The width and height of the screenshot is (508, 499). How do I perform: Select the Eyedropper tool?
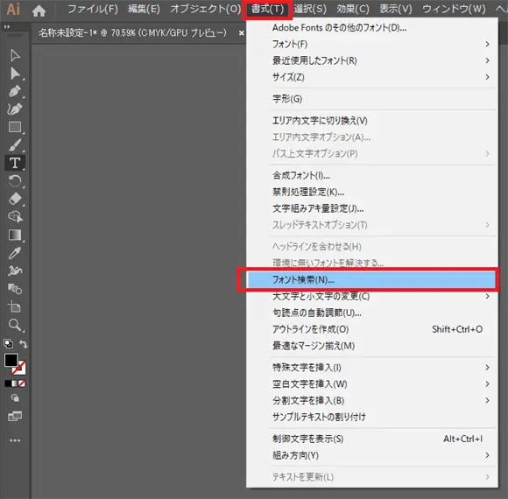point(15,253)
